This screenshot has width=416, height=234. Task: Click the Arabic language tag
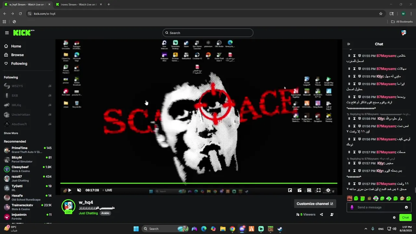click(105, 213)
